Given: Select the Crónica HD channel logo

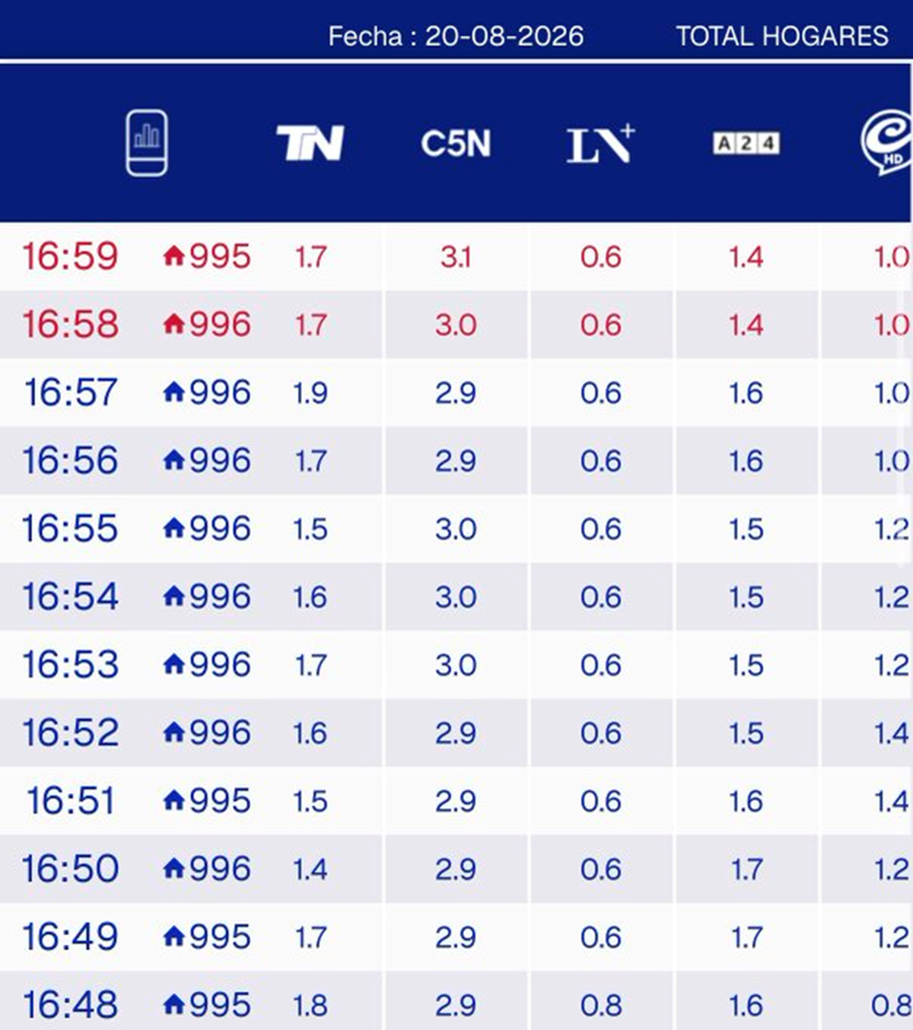Looking at the screenshot, I should click(x=886, y=142).
